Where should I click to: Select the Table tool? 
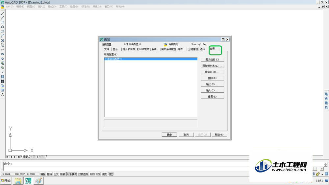point(3,90)
